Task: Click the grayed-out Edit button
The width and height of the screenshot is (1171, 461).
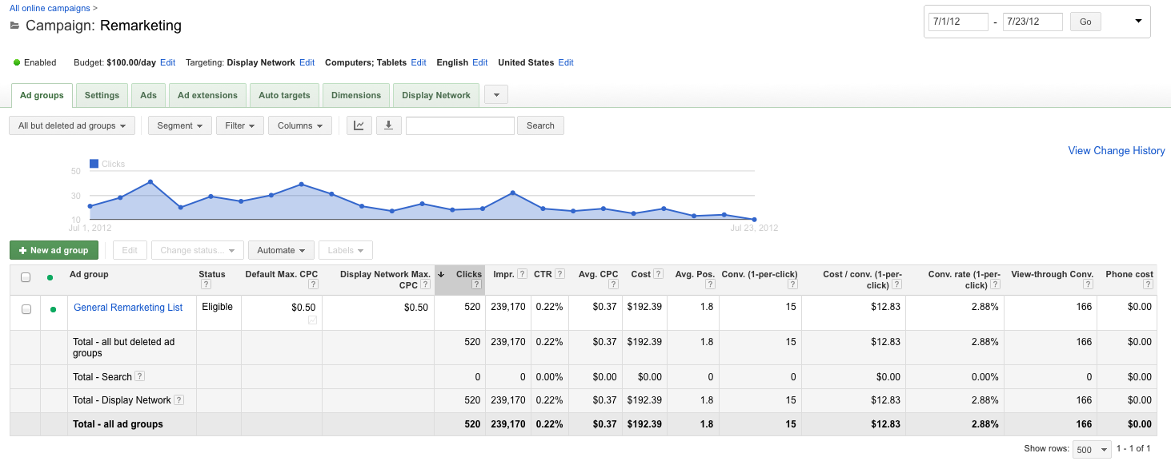Action: [130, 250]
